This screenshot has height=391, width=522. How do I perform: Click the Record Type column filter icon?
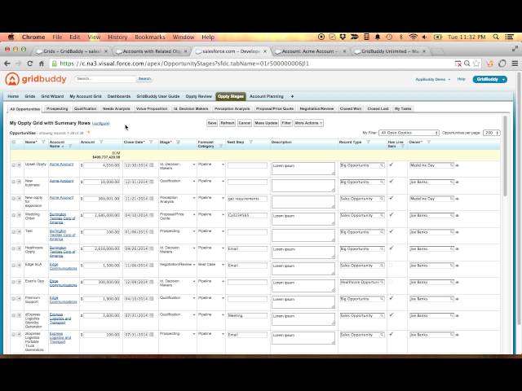(368, 142)
